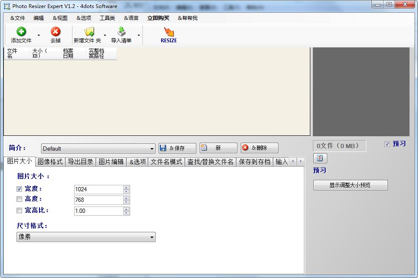The image size is (418, 278).
Task: Maximize the Photo Resizer Expert window
Action: 389,4
